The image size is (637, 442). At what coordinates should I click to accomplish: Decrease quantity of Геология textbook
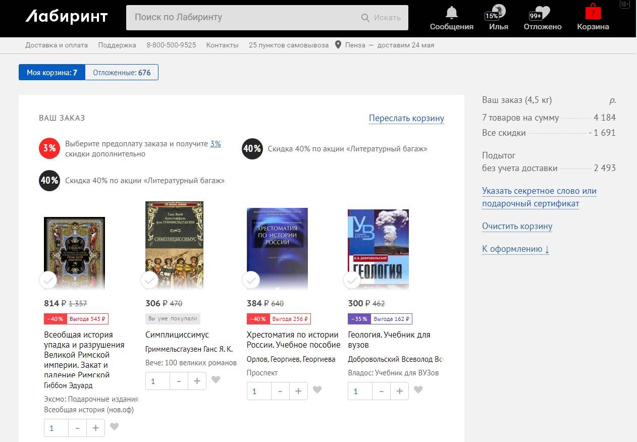point(381,391)
